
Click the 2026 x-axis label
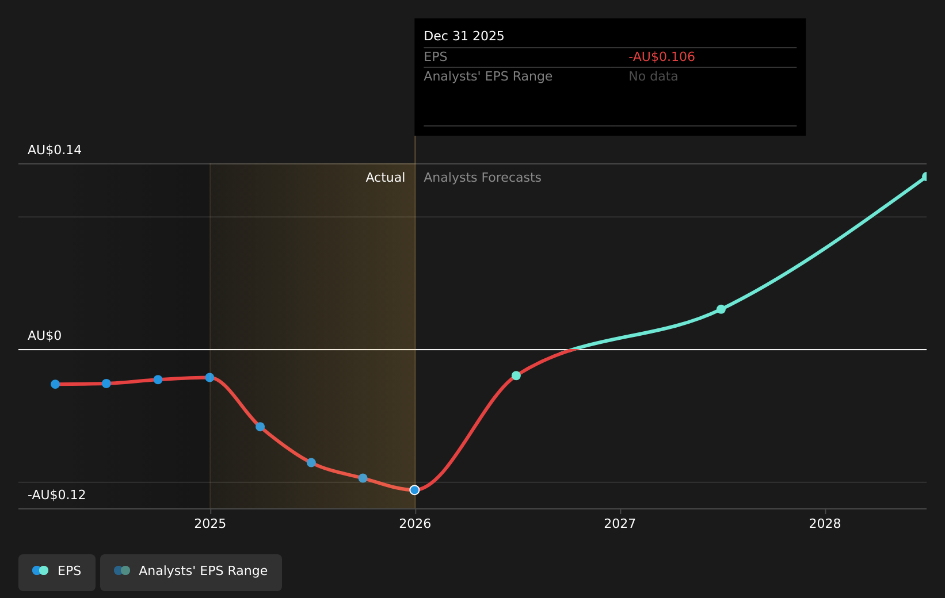tap(415, 524)
